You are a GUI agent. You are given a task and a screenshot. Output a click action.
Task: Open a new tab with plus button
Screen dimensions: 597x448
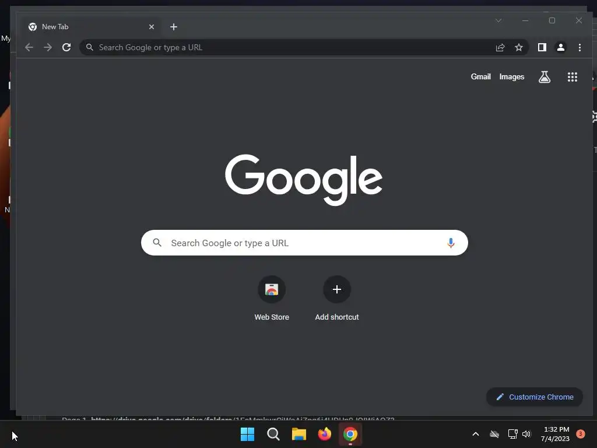pos(174,27)
